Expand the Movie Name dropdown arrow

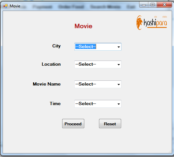[119, 84]
